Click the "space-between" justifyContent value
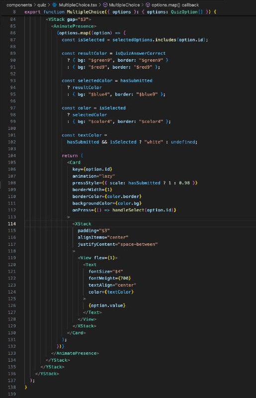This screenshot has height=398, width=256. (138, 244)
